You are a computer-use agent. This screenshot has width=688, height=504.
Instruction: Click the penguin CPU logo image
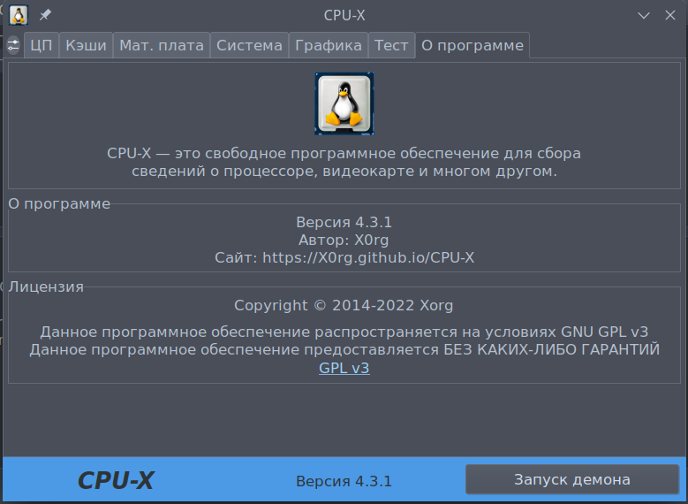(344, 104)
